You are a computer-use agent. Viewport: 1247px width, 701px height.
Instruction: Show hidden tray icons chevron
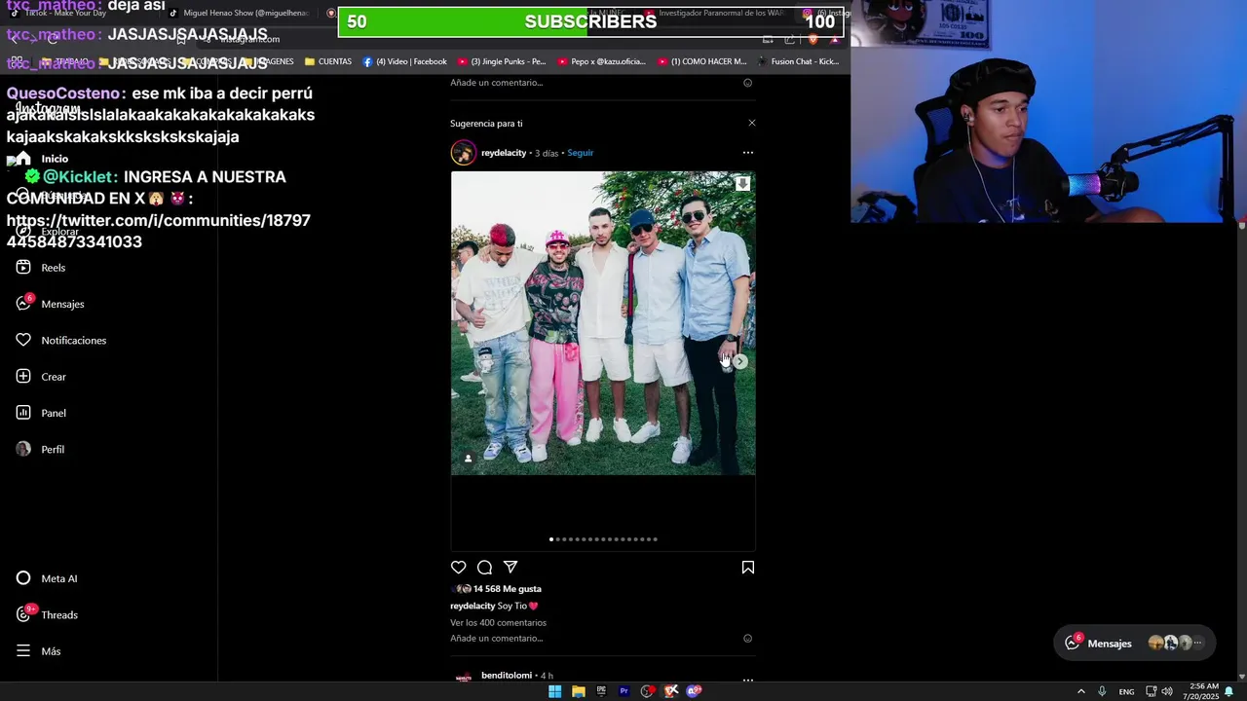tap(1080, 691)
